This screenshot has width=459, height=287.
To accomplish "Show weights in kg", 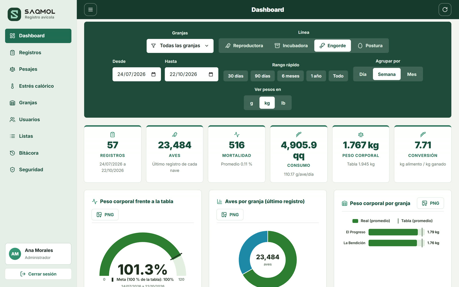I will [267, 103].
